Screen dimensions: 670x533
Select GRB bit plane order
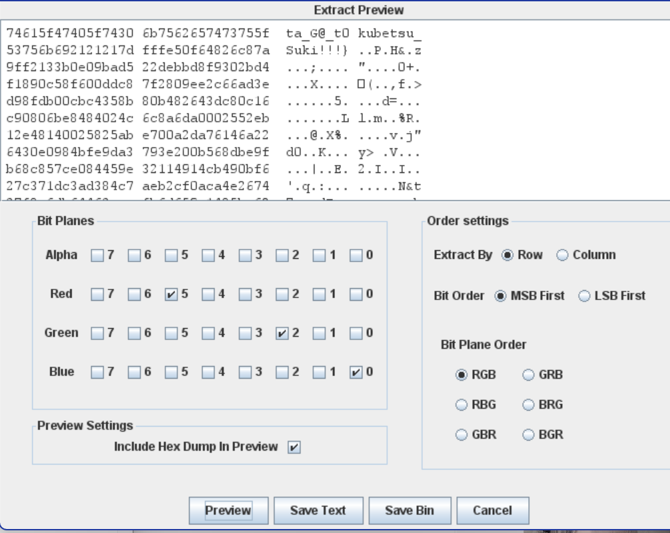529,375
